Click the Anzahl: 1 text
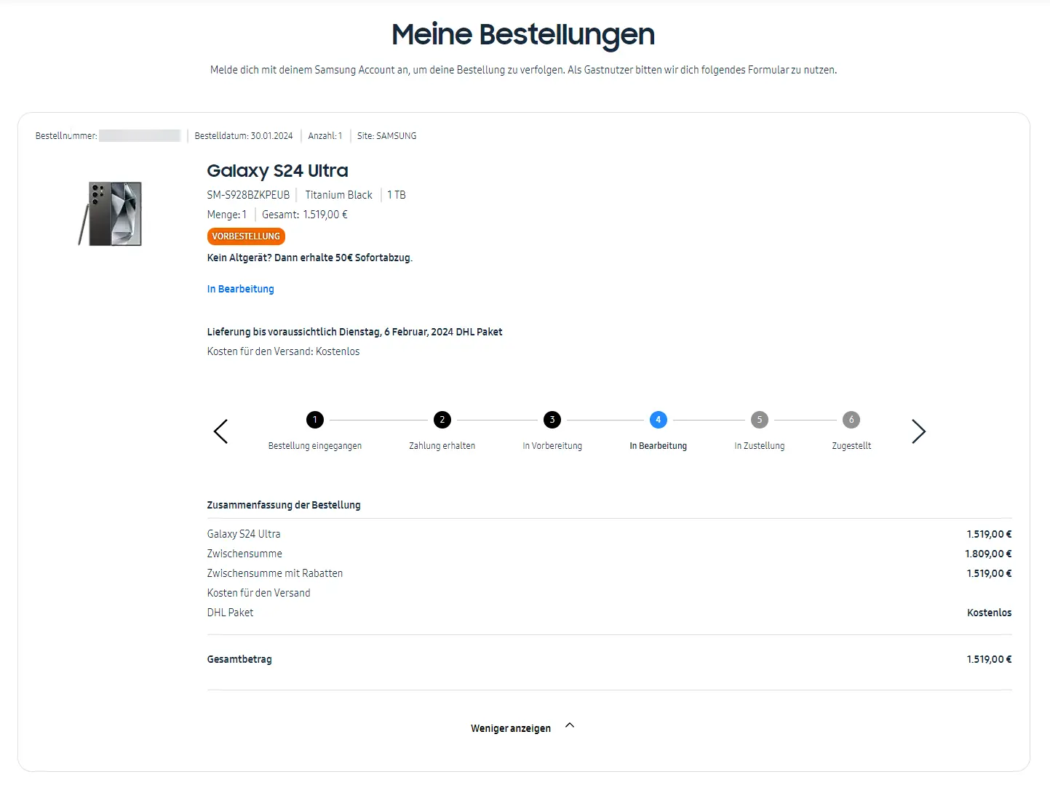 click(x=325, y=136)
